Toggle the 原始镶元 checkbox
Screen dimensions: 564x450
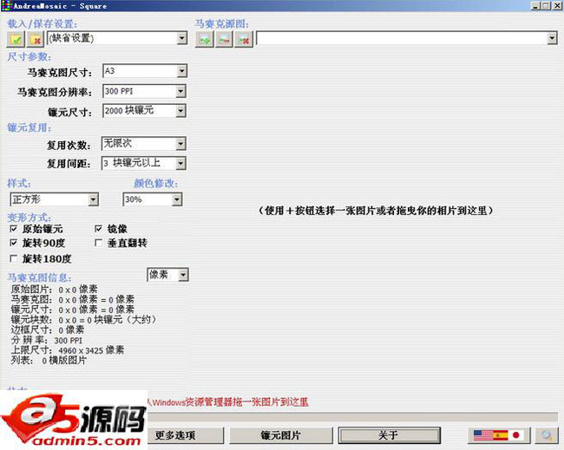click(x=14, y=229)
